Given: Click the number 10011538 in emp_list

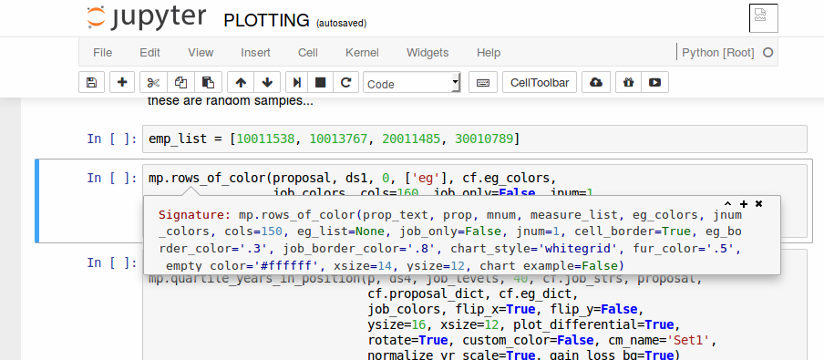Looking at the screenshot, I should click(265, 139).
